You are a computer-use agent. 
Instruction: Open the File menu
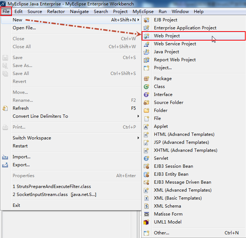pos(6,12)
